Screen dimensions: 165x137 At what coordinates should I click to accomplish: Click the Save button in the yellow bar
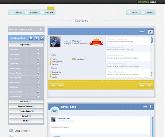click(142, 86)
